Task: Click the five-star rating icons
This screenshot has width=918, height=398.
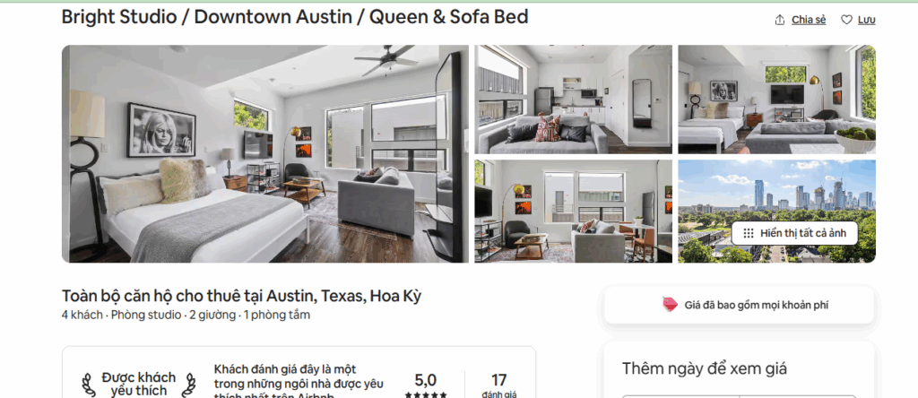Action: (x=426, y=395)
